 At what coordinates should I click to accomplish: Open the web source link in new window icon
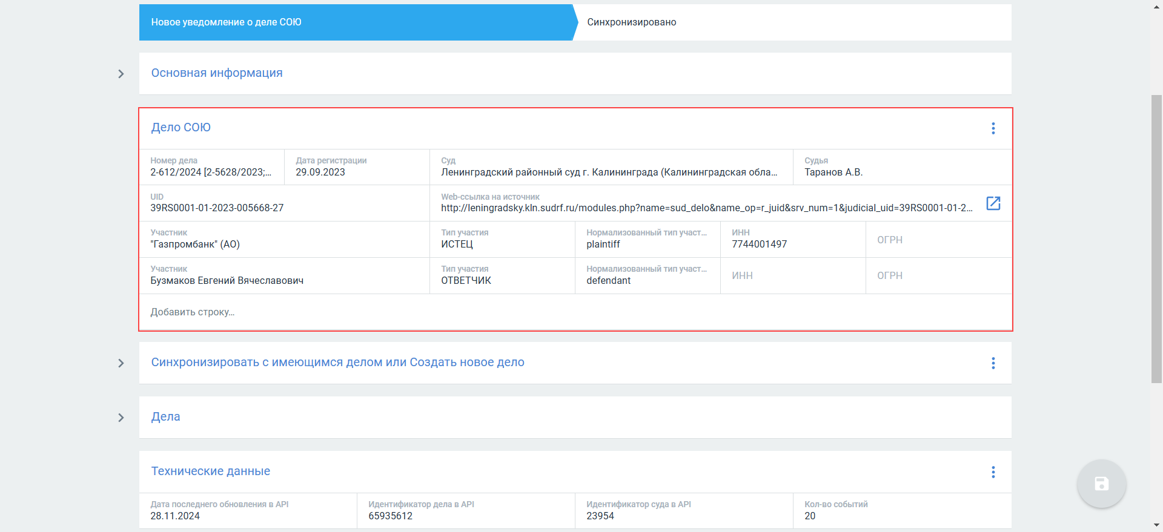tap(993, 203)
